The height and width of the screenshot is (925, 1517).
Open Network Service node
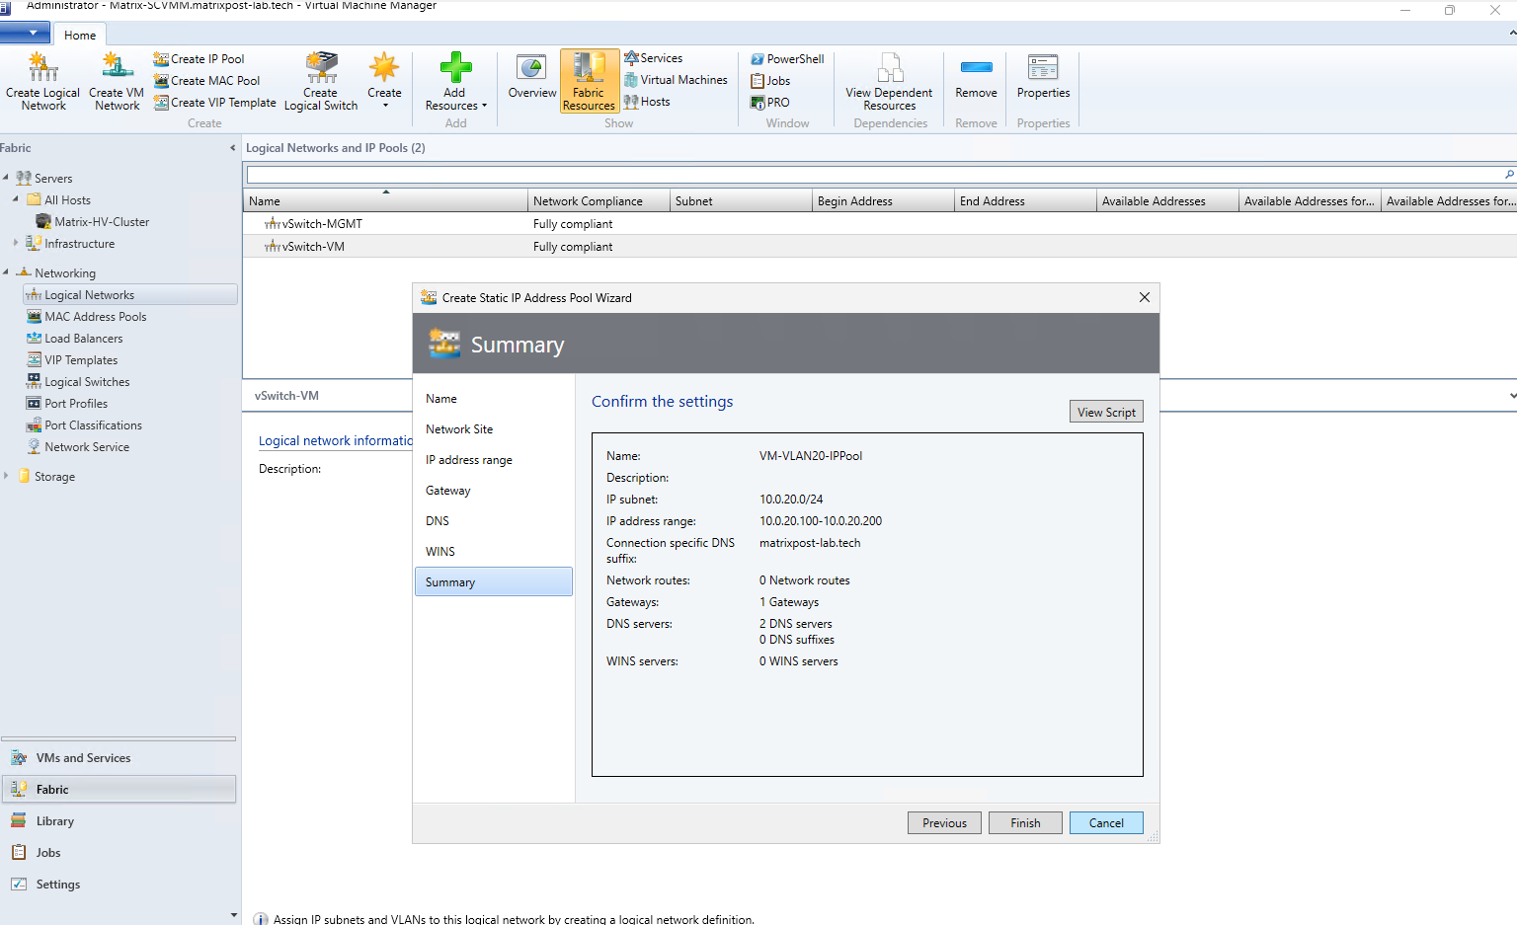coord(78,447)
